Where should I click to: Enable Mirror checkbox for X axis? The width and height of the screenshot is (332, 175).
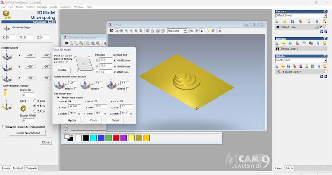tap(75, 88)
